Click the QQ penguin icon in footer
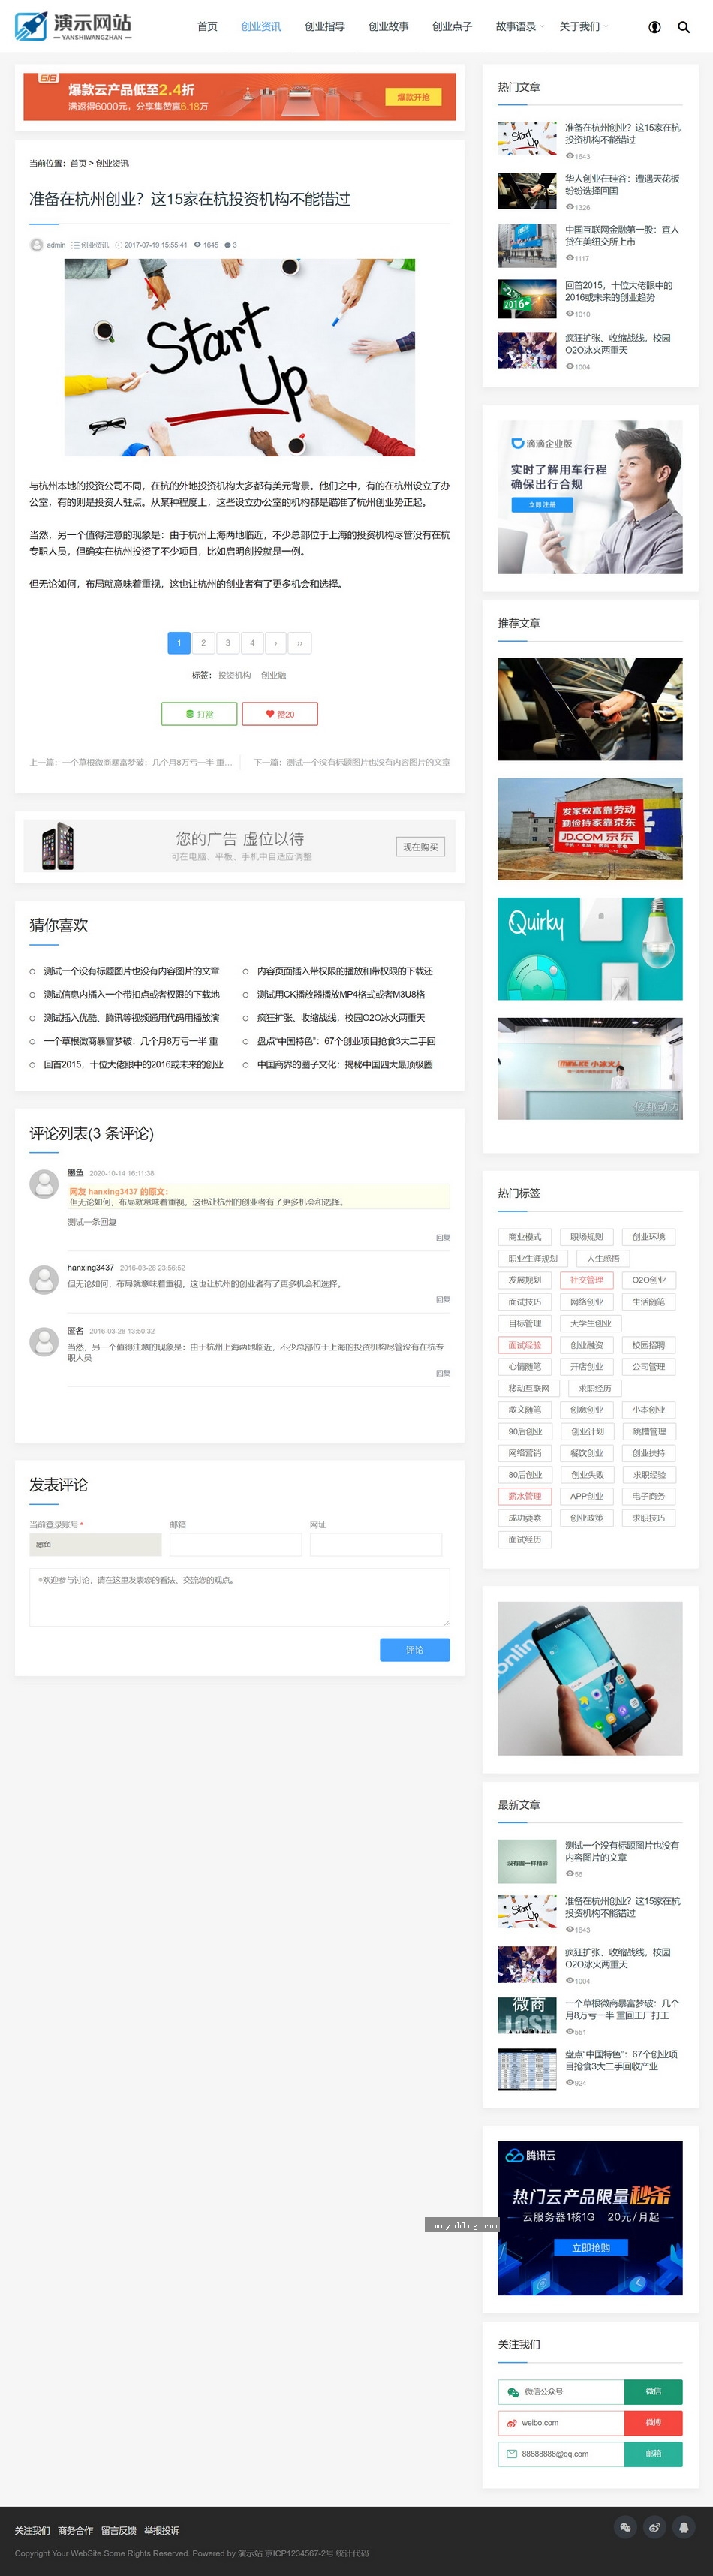713x2576 pixels. [x=684, y=2527]
